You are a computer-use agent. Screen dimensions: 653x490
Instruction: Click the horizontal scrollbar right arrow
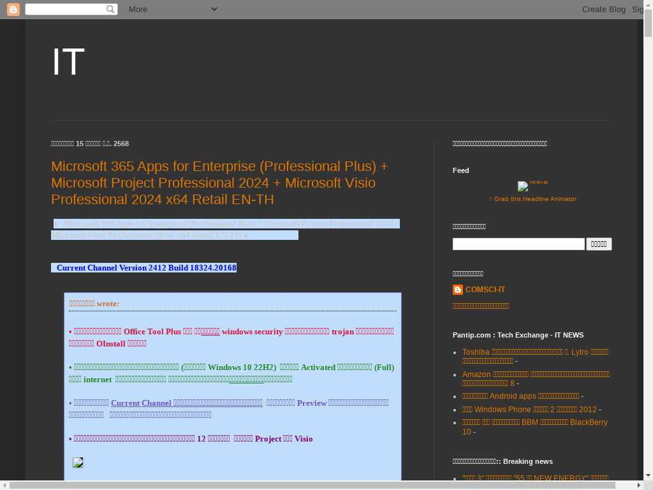[639, 486]
